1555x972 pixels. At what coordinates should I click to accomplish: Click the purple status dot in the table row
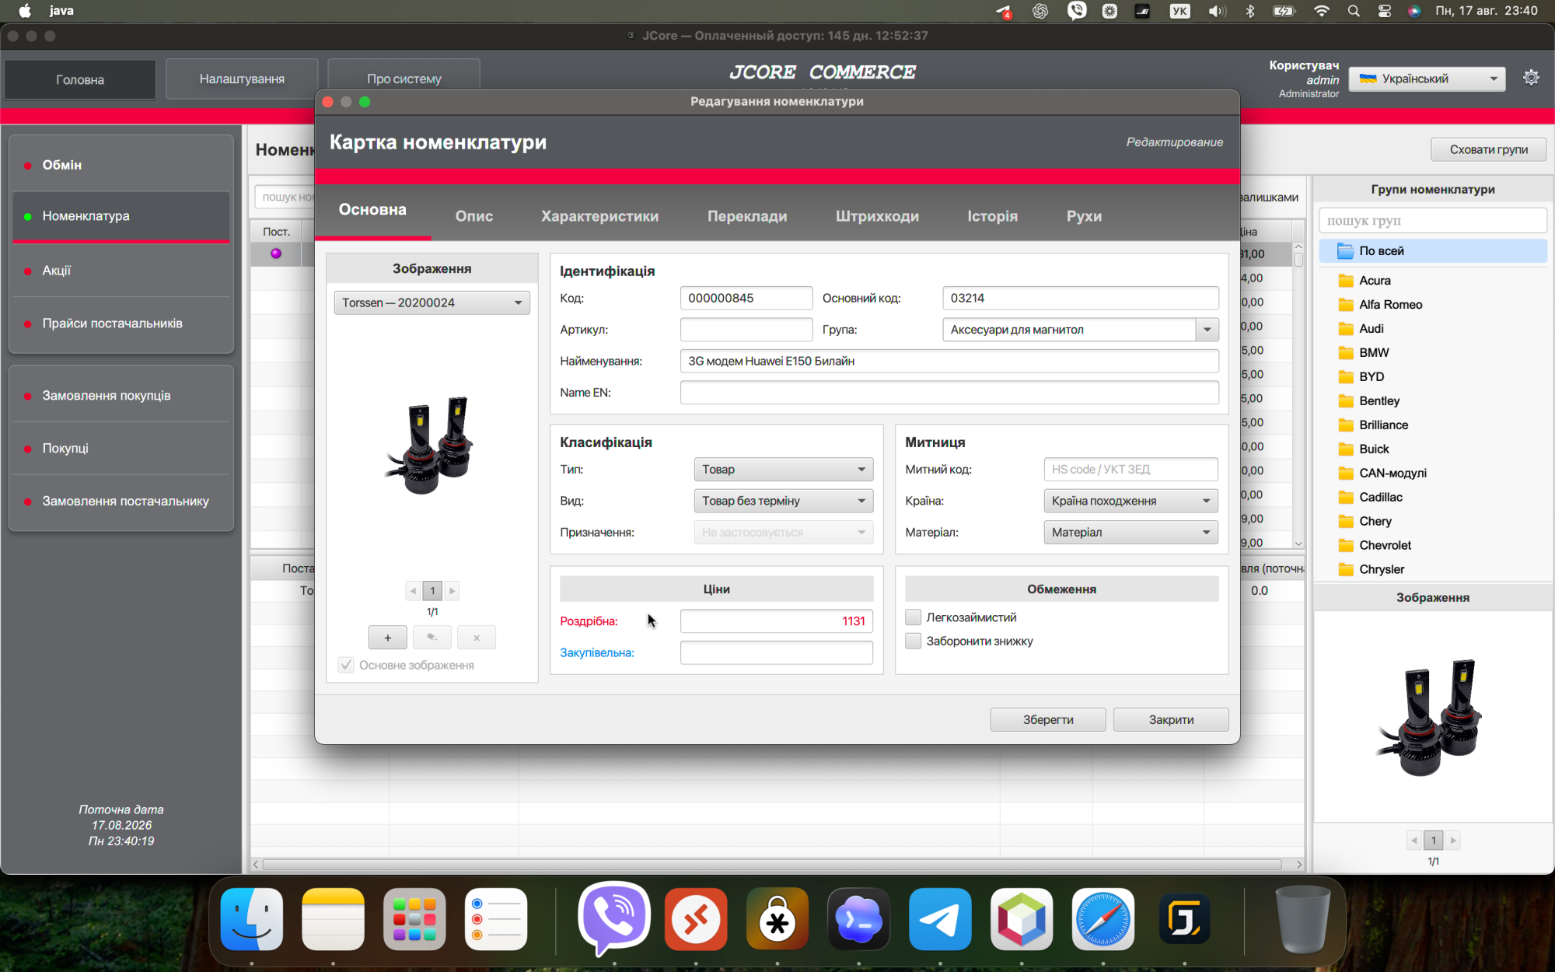coord(276,253)
